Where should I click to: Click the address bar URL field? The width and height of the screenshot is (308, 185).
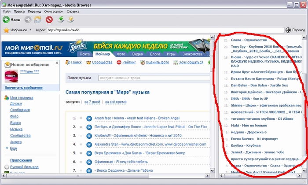(x=165, y=30)
